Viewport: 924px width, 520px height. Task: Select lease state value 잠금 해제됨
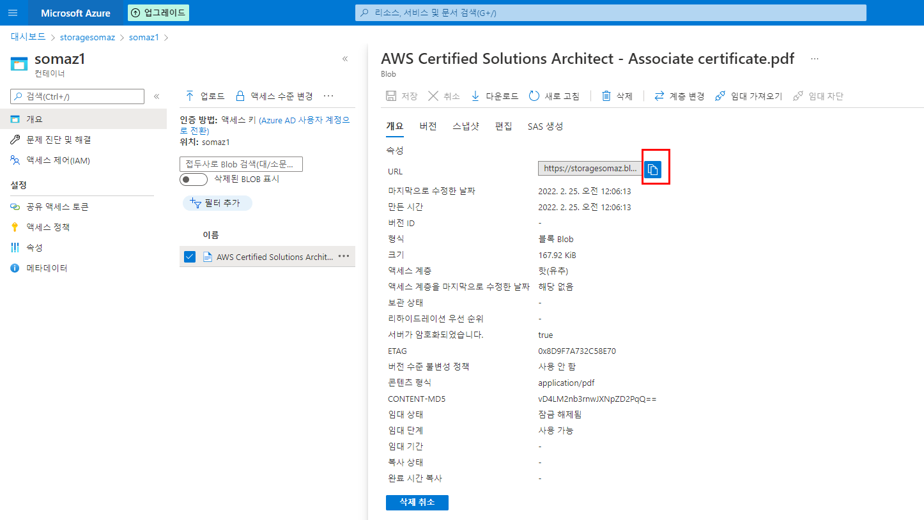click(x=560, y=415)
